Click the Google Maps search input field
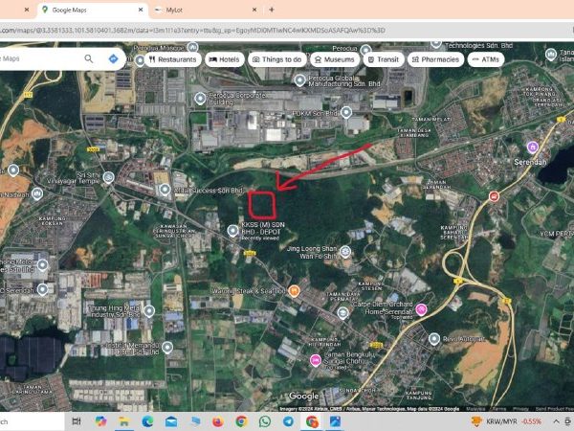Screen dimensions: 574x431 tap(40, 58)
